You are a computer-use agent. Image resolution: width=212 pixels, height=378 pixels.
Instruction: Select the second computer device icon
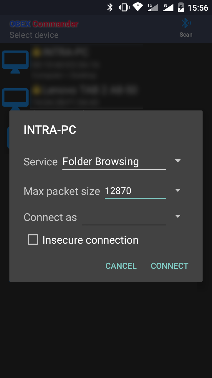pyautogui.click(x=15, y=98)
